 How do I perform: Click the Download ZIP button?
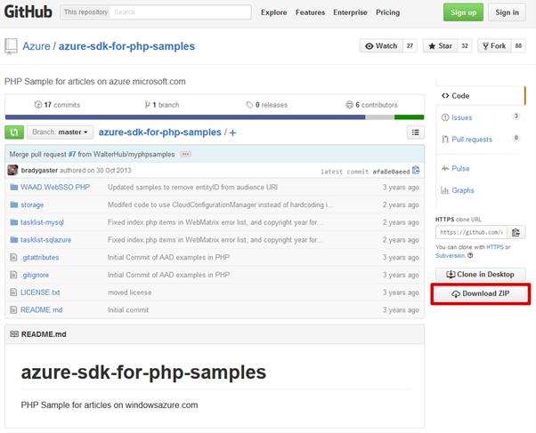[x=480, y=293]
